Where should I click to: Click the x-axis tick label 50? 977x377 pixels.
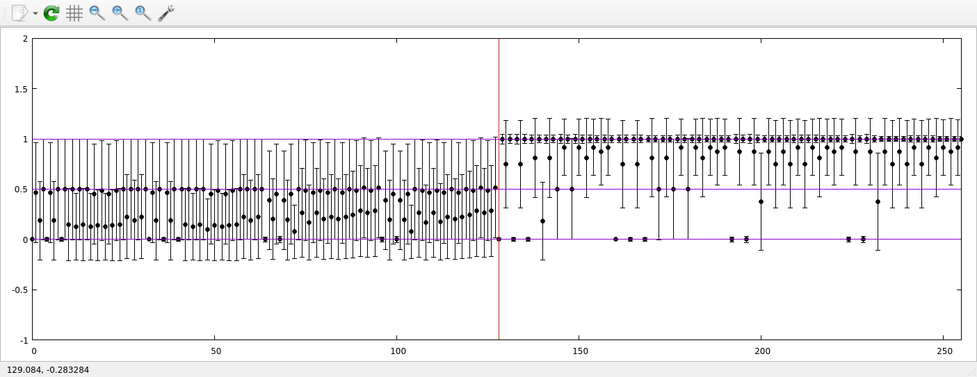pyautogui.click(x=215, y=351)
